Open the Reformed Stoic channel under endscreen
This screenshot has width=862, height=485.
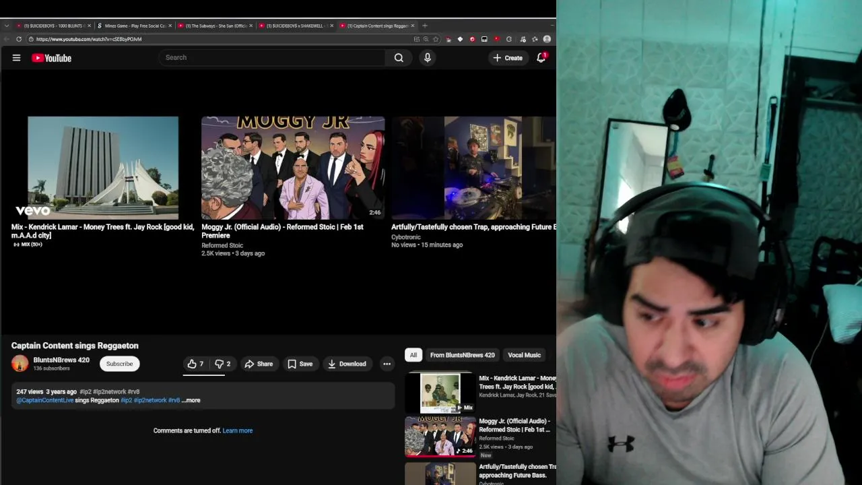pos(222,245)
